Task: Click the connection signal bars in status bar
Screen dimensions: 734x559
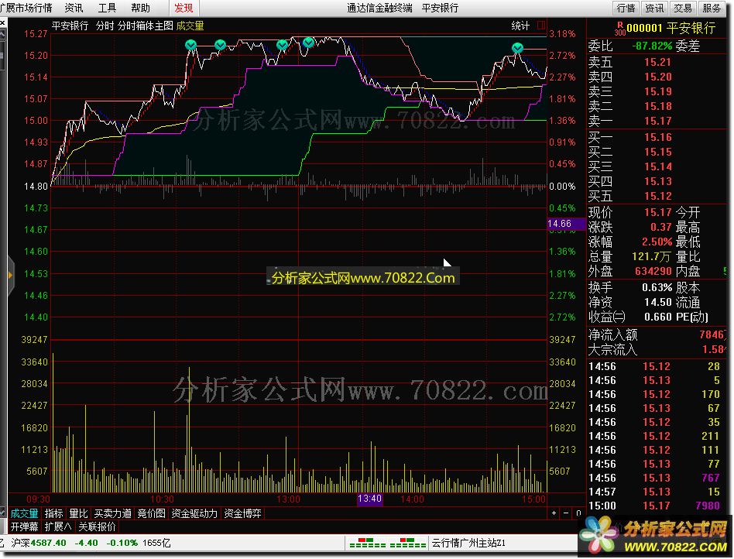Action: [388, 543]
